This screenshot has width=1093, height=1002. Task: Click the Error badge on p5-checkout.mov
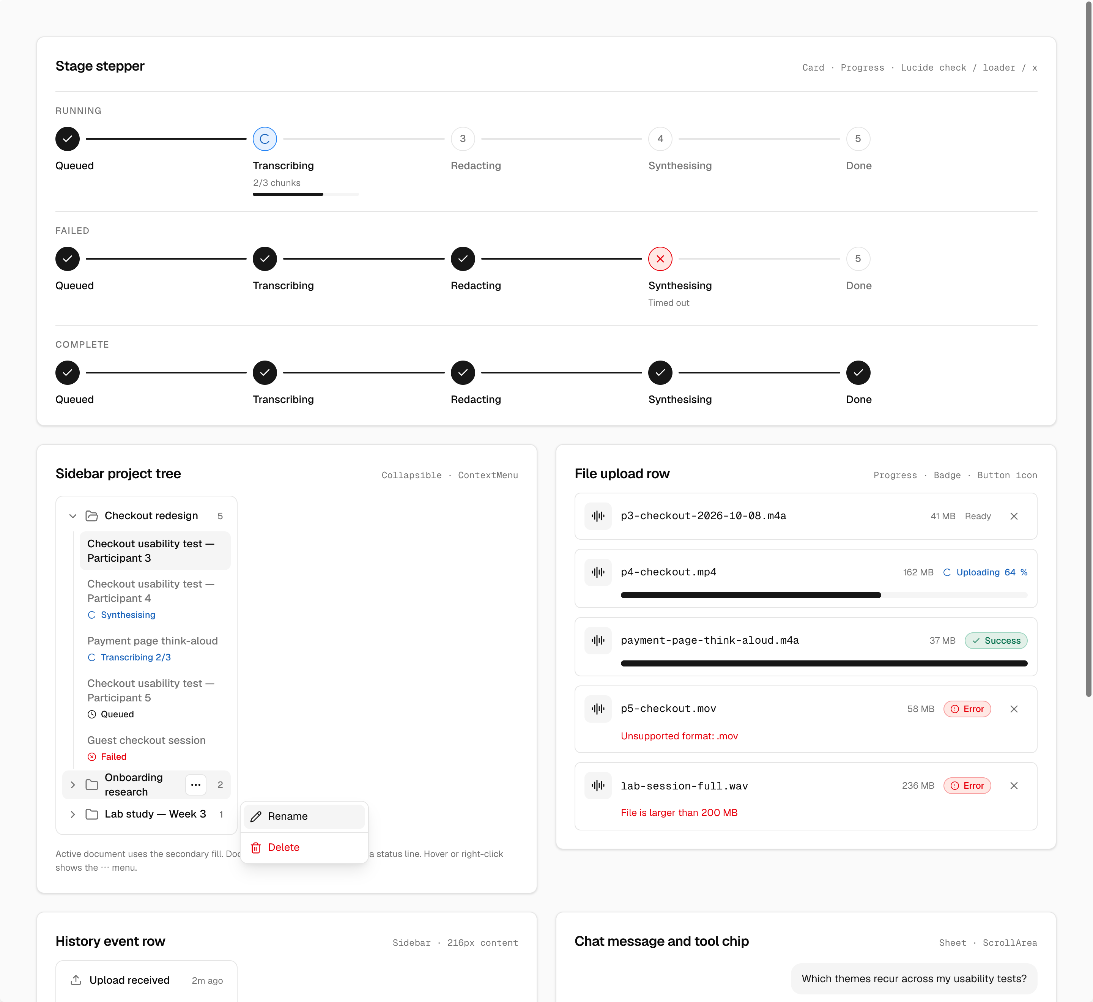pos(967,709)
